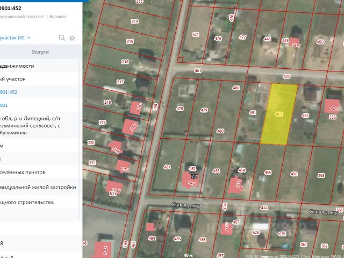Select parcel 215 on the map
Screen dimensions: 344x258
[x=130, y=41]
